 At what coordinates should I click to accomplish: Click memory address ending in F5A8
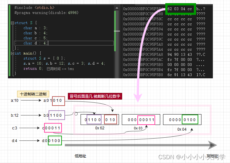click(x=143, y=55)
